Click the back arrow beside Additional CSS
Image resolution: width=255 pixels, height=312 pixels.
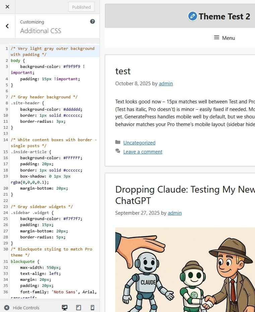[7, 26]
